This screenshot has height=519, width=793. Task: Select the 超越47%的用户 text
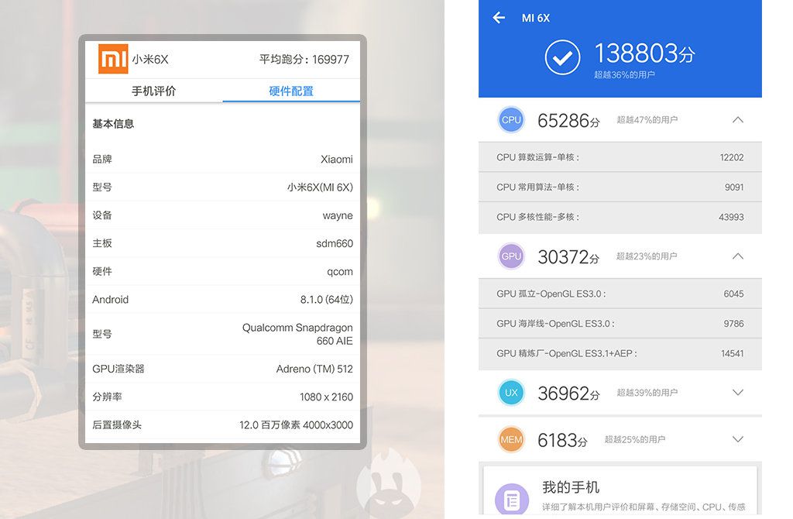point(647,120)
